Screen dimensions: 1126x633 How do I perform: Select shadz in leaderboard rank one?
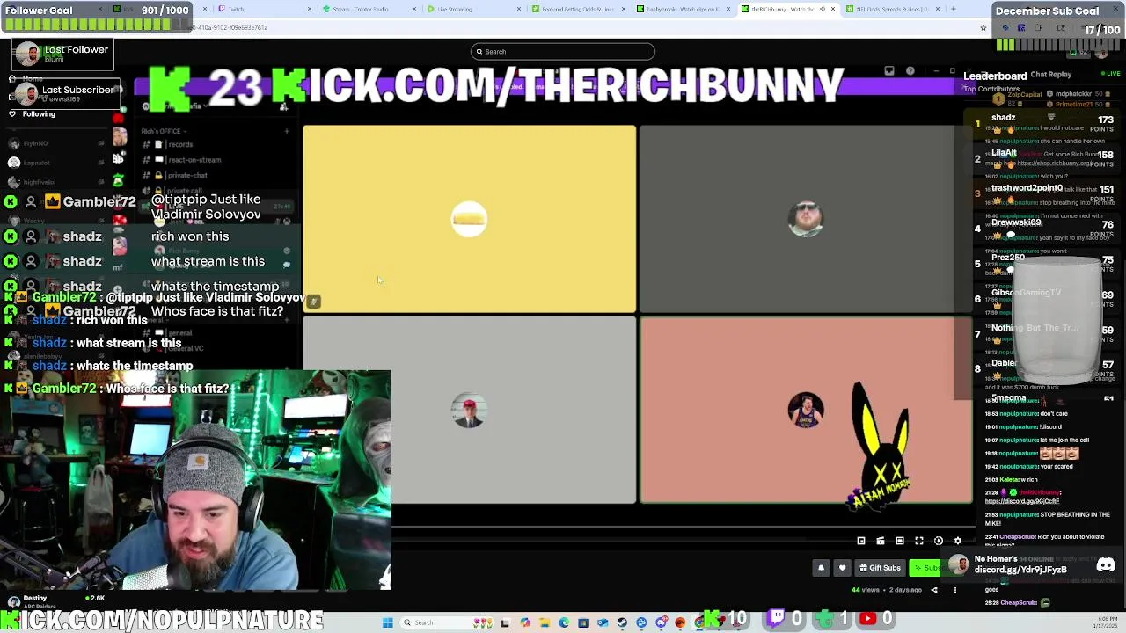(x=1004, y=117)
